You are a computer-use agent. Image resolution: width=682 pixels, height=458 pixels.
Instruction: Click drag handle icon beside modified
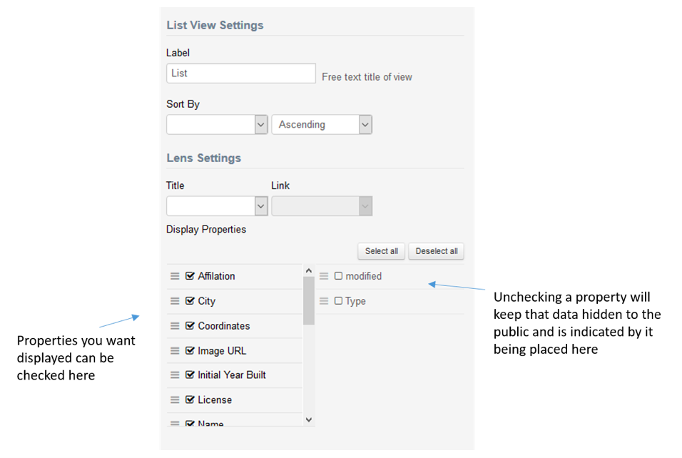pos(324,276)
